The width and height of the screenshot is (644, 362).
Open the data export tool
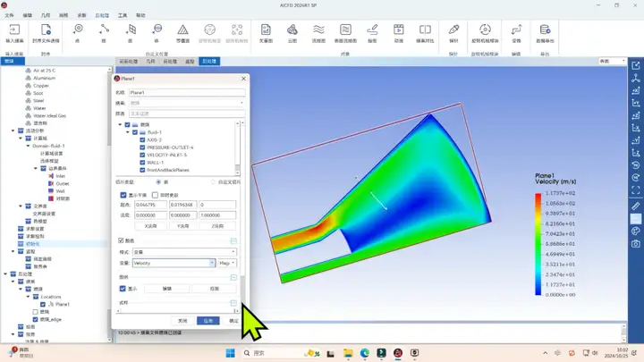tap(545, 33)
